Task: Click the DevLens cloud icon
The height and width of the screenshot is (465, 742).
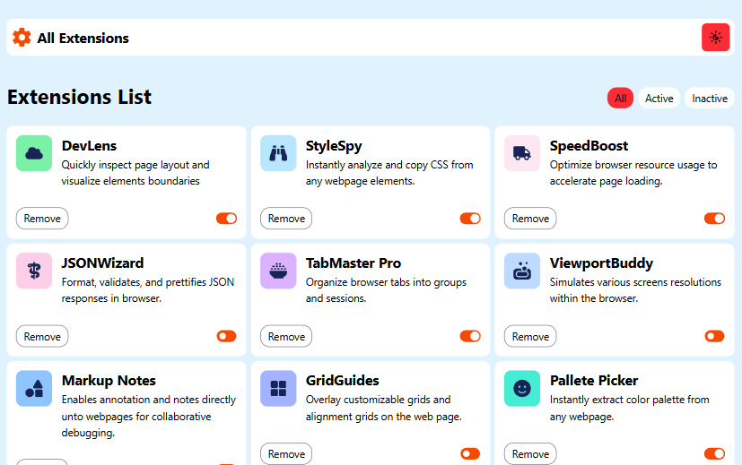Action: (34, 153)
